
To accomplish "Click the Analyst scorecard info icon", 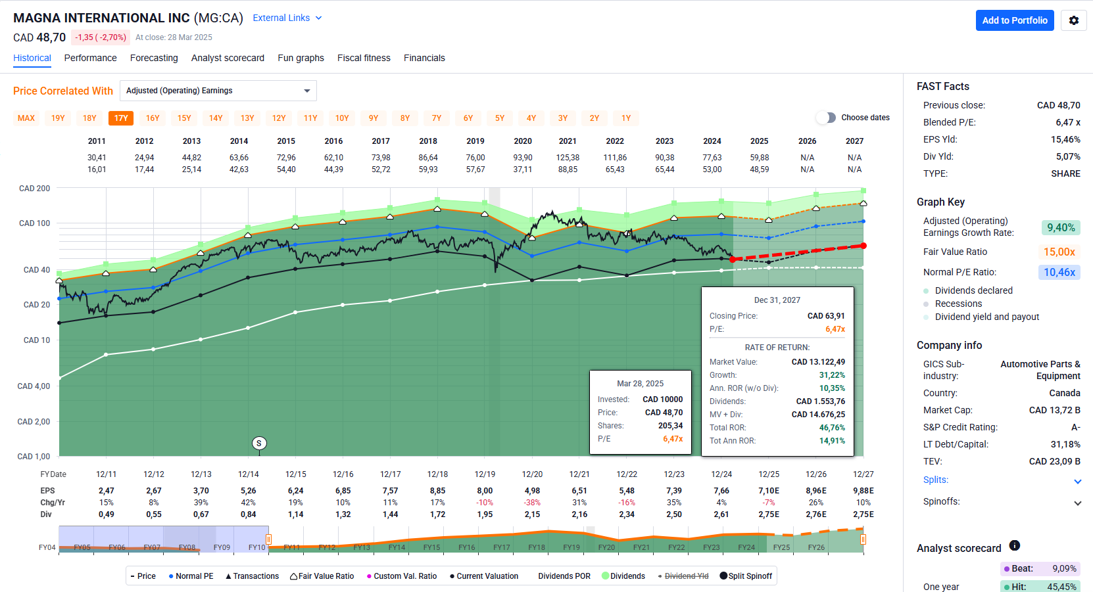I will tap(1014, 545).
